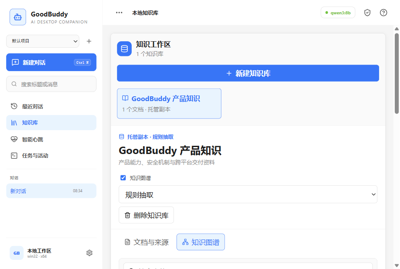Click the 任务与活动 terminal icon
Image resolution: width=400 pixels, height=269 pixels.
pyautogui.click(x=14, y=155)
